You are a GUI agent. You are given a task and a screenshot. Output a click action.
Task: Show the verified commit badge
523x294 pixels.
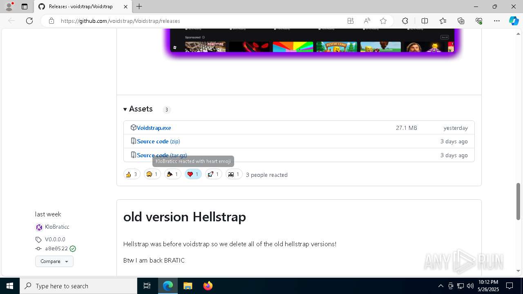73,249
